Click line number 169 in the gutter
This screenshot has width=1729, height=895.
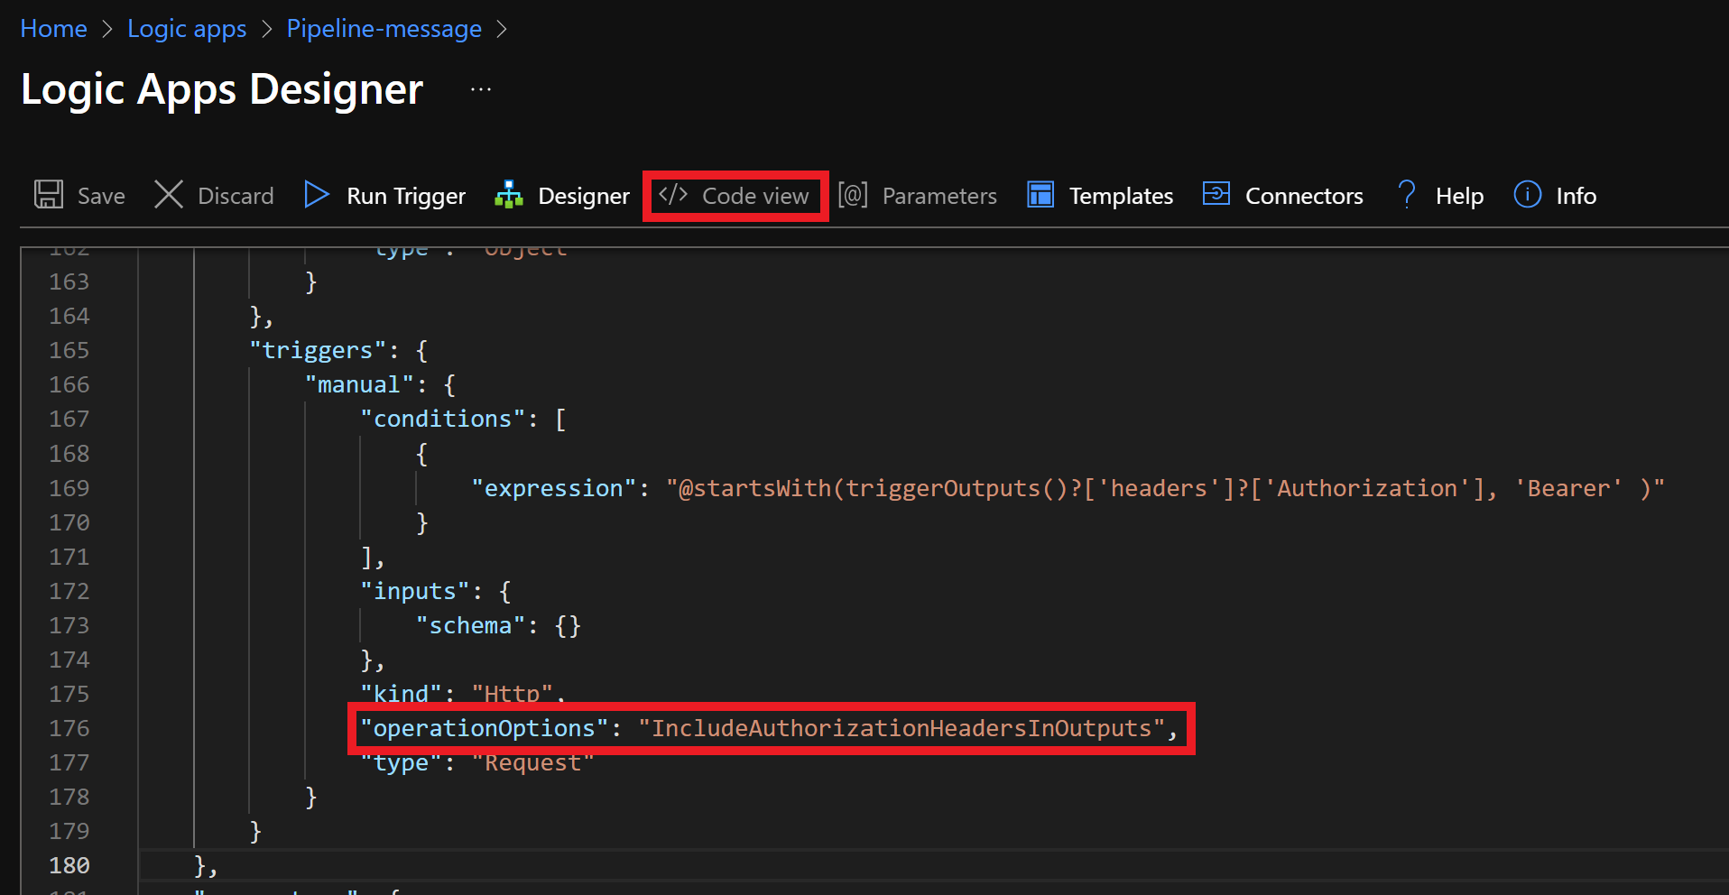point(69,488)
